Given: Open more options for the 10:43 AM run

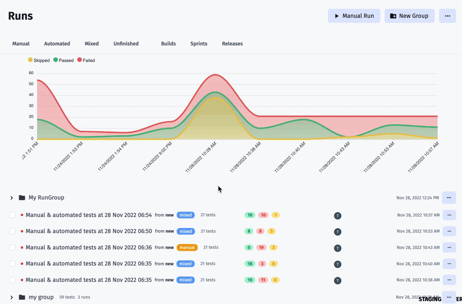Looking at the screenshot, I should point(449,247).
